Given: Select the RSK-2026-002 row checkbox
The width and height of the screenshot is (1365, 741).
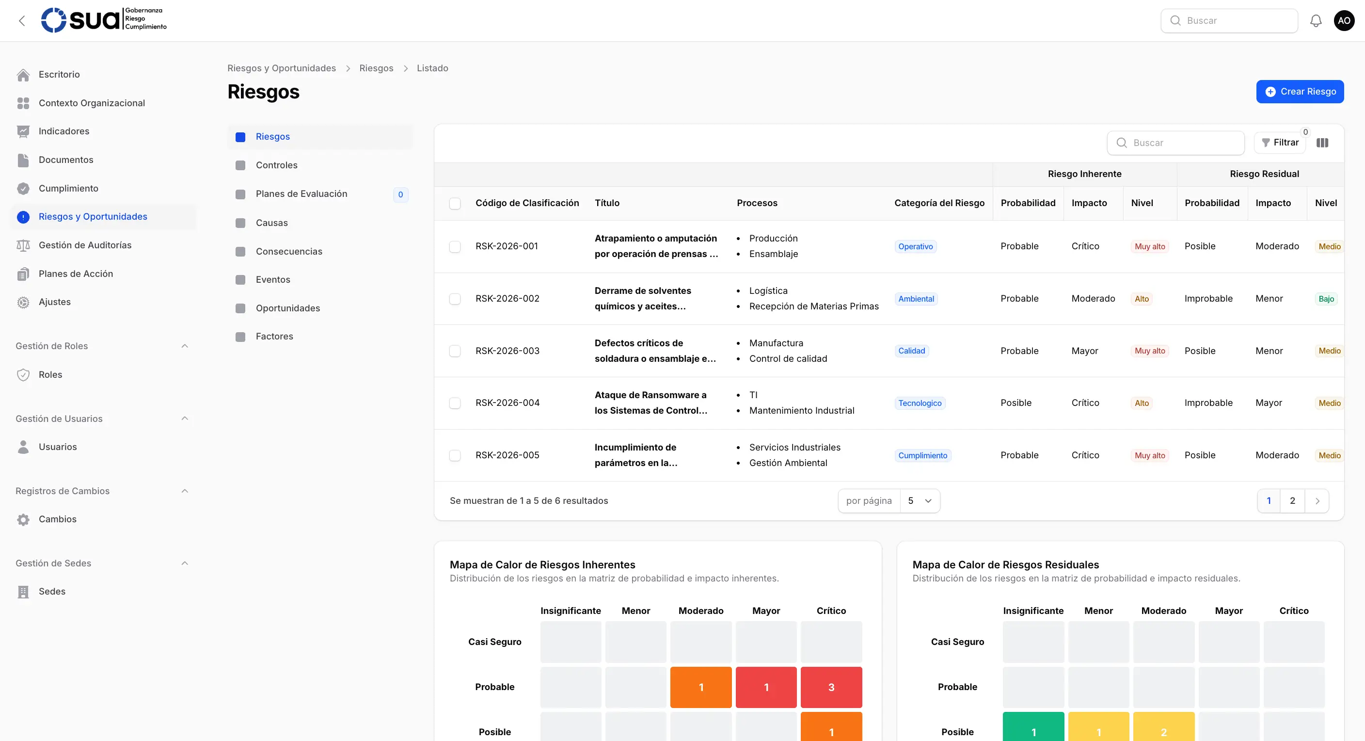Looking at the screenshot, I should [x=455, y=299].
